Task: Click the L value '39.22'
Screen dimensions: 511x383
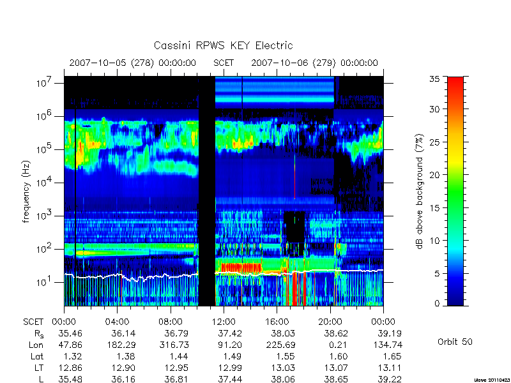Action: (x=389, y=379)
